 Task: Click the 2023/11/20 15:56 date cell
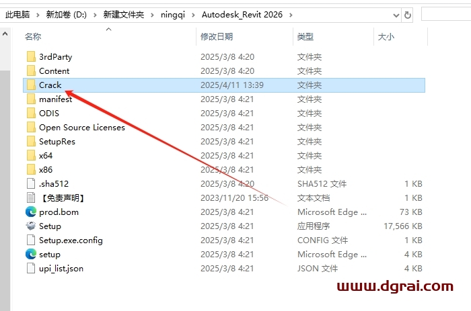click(x=234, y=198)
